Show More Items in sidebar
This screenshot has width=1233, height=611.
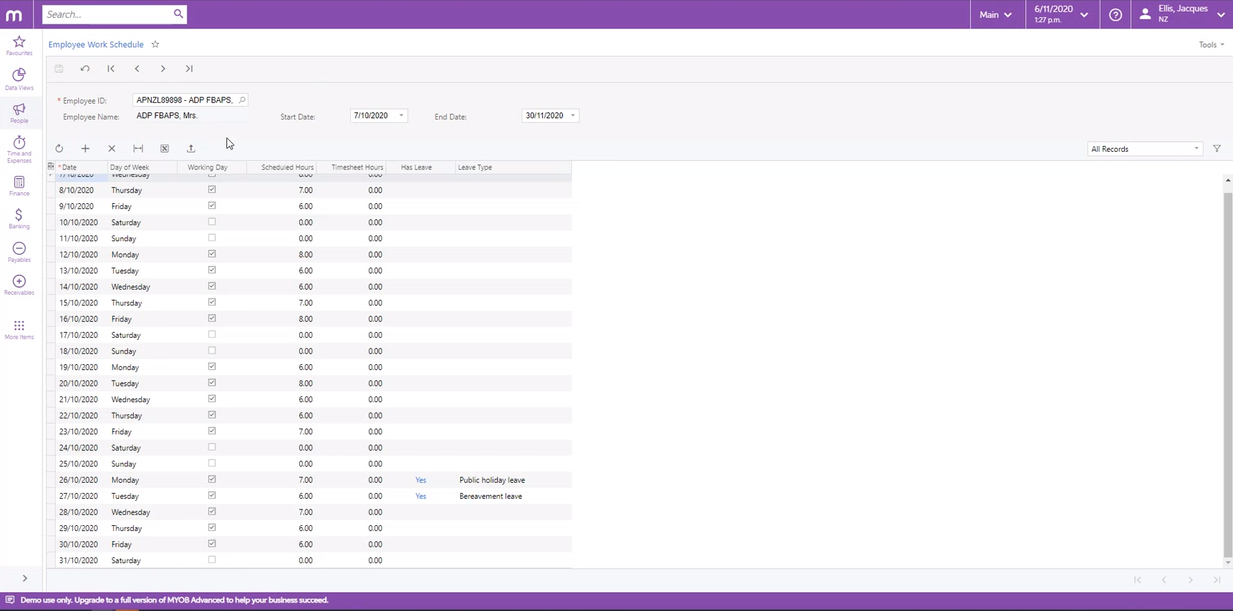[x=19, y=330]
